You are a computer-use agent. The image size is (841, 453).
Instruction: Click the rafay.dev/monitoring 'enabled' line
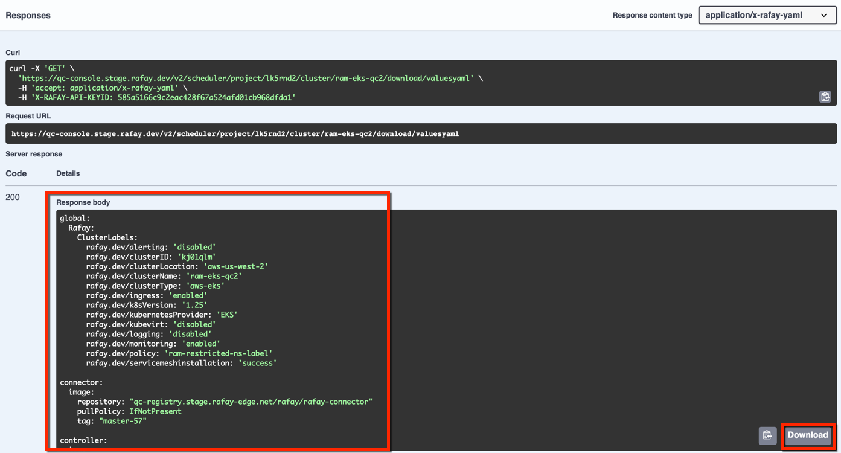pyautogui.click(x=153, y=344)
